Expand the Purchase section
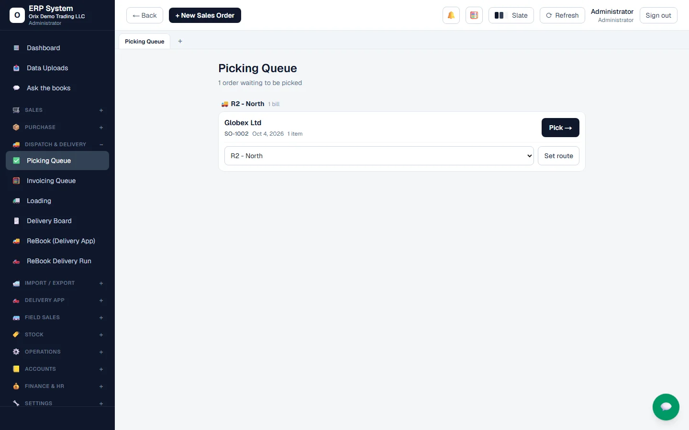Viewport: 689px width, 430px height. [x=57, y=127]
